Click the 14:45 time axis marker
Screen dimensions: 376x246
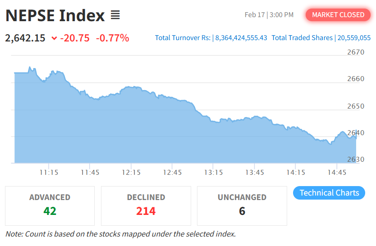coord(337,172)
